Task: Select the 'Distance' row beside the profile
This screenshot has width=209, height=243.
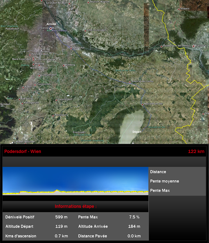Action: coord(177,172)
